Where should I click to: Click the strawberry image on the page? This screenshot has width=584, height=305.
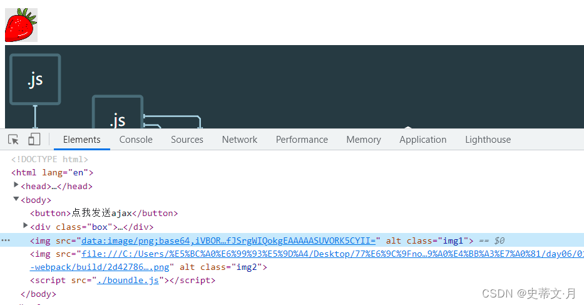click(x=21, y=25)
